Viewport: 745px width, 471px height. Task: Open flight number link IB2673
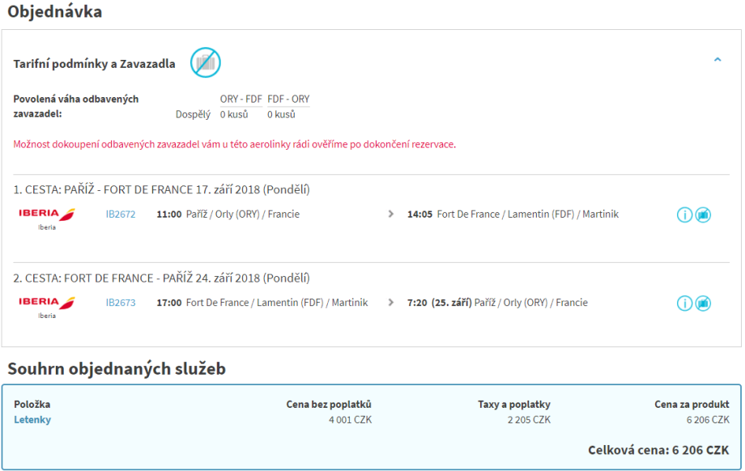pyautogui.click(x=121, y=303)
